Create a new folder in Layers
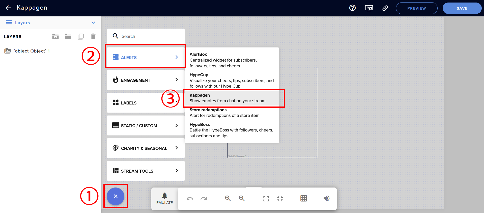The height and width of the screenshot is (213, 484). click(x=68, y=37)
